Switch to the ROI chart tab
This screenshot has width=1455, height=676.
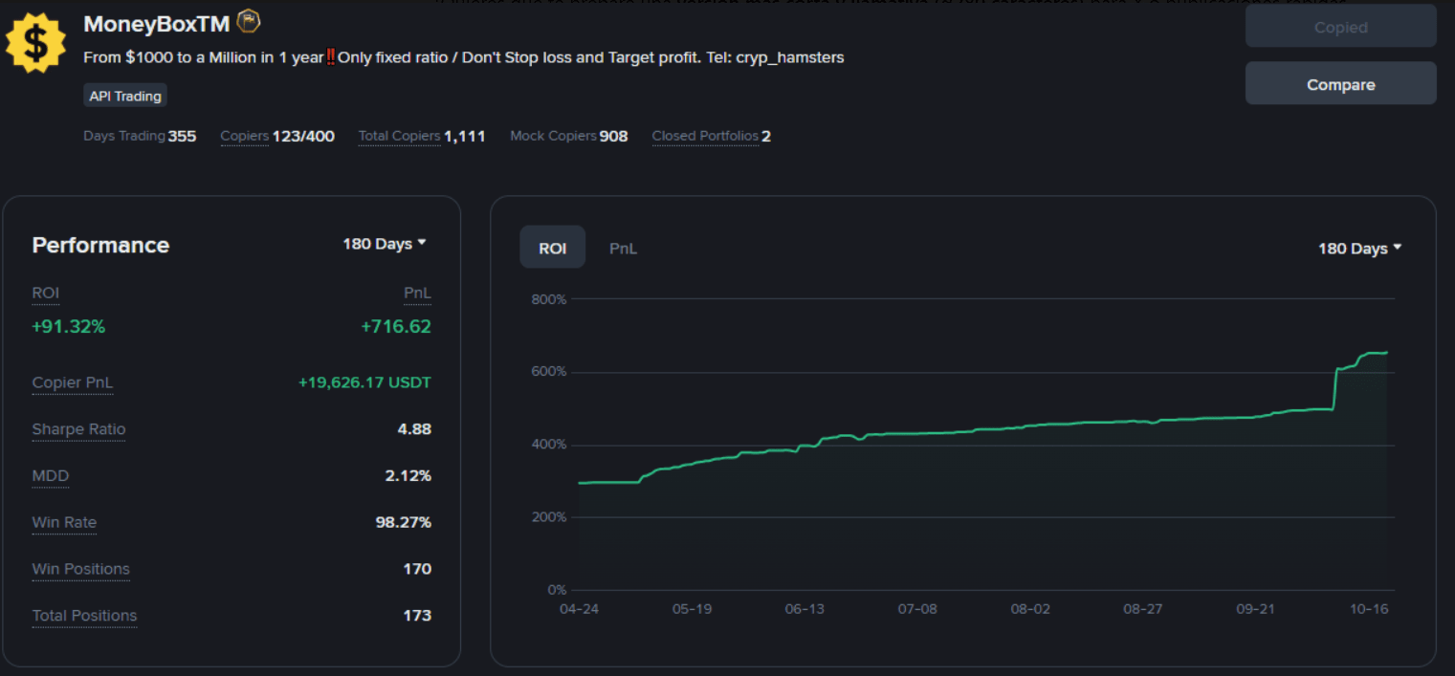click(552, 249)
